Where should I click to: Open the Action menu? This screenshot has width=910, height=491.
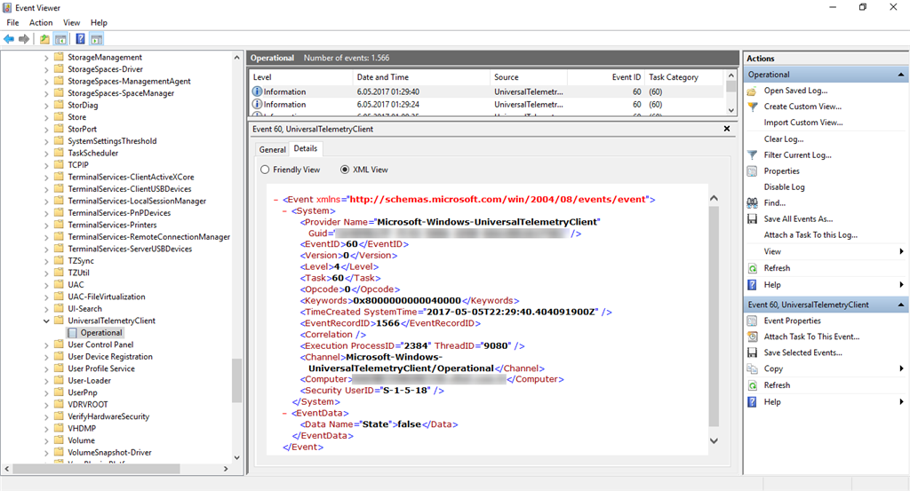[41, 22]
